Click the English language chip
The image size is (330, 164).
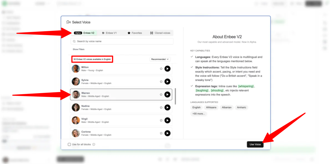[x=196, y=108]
